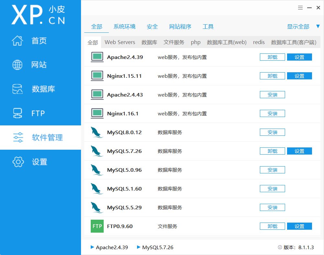Click the 版本：8.1.1.3 version text
324x255 pixels.
coord(299,247)
